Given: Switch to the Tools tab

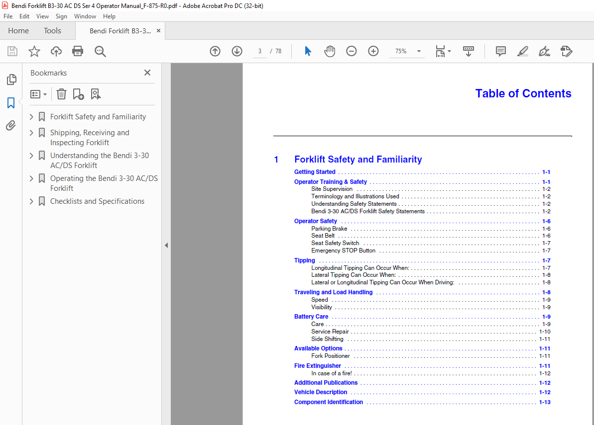Looking at the screenshot, I should (52, 31).
